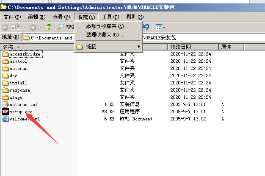This screenshot has width=265, height=176.
Task: Select the accessbridge folder icon
Action: [6, 54]
